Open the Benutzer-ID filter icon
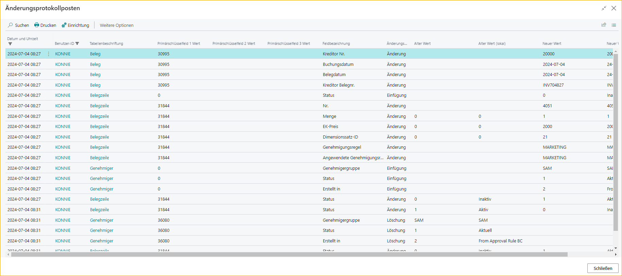 pos(77,43)
